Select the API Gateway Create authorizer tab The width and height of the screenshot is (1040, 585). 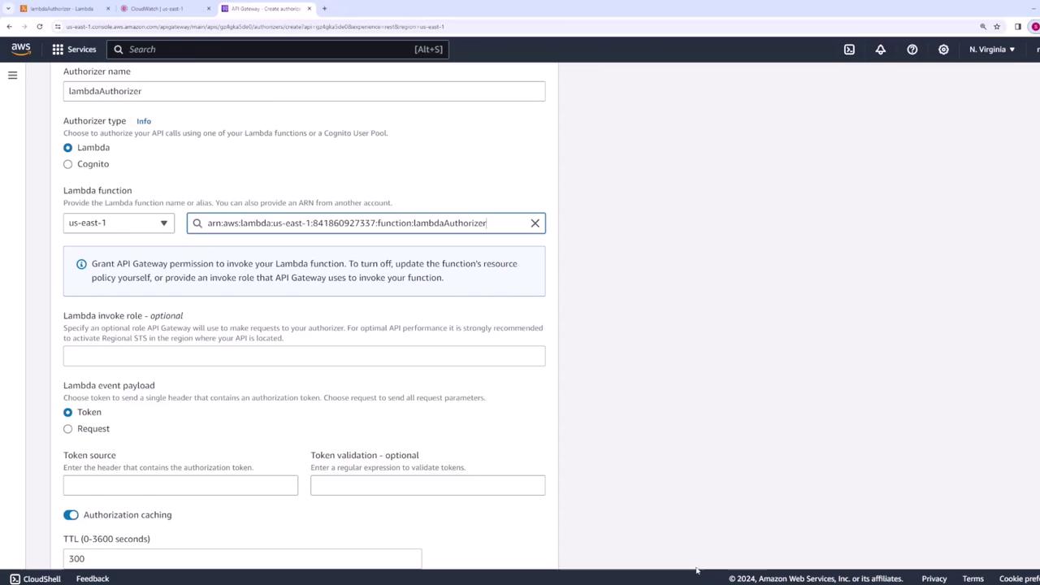(266, 9)
